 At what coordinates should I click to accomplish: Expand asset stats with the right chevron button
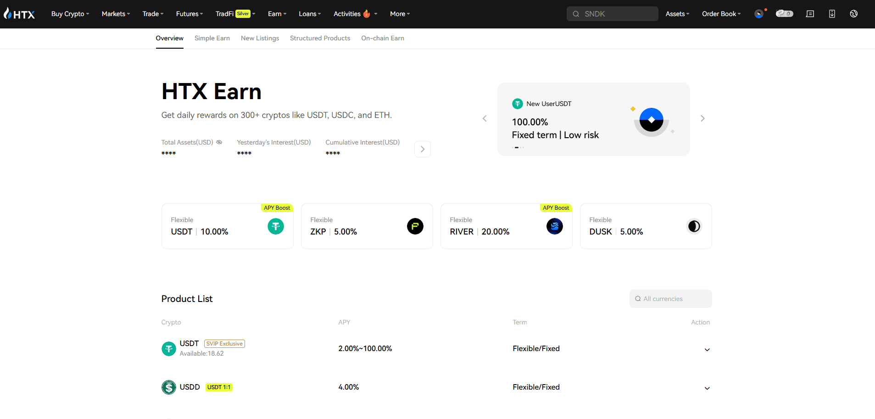[x=423, y=149]
